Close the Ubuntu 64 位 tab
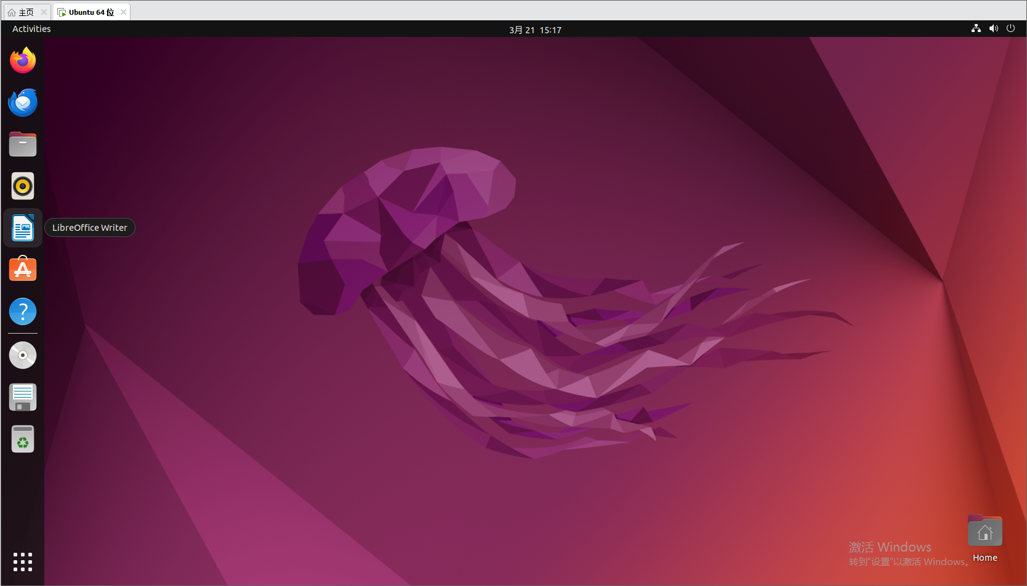 coord(123,12)
